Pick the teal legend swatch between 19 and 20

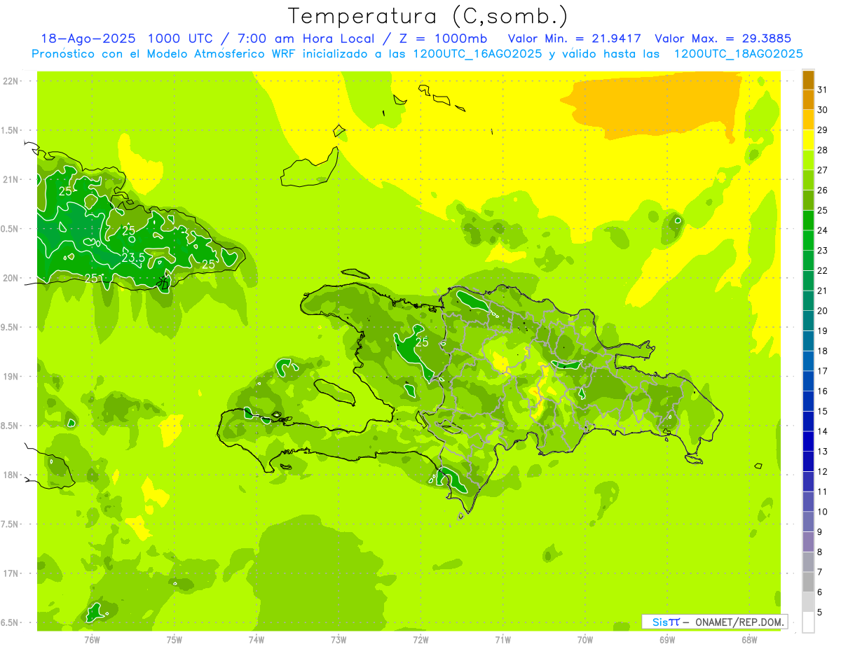tap(808, 321)
